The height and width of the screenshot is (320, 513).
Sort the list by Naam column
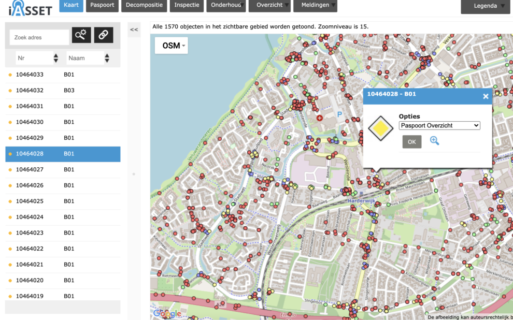point(107,59)
